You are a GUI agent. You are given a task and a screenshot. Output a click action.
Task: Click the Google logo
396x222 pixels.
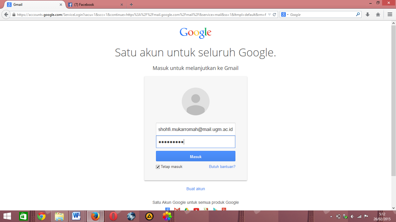(196, 33)
